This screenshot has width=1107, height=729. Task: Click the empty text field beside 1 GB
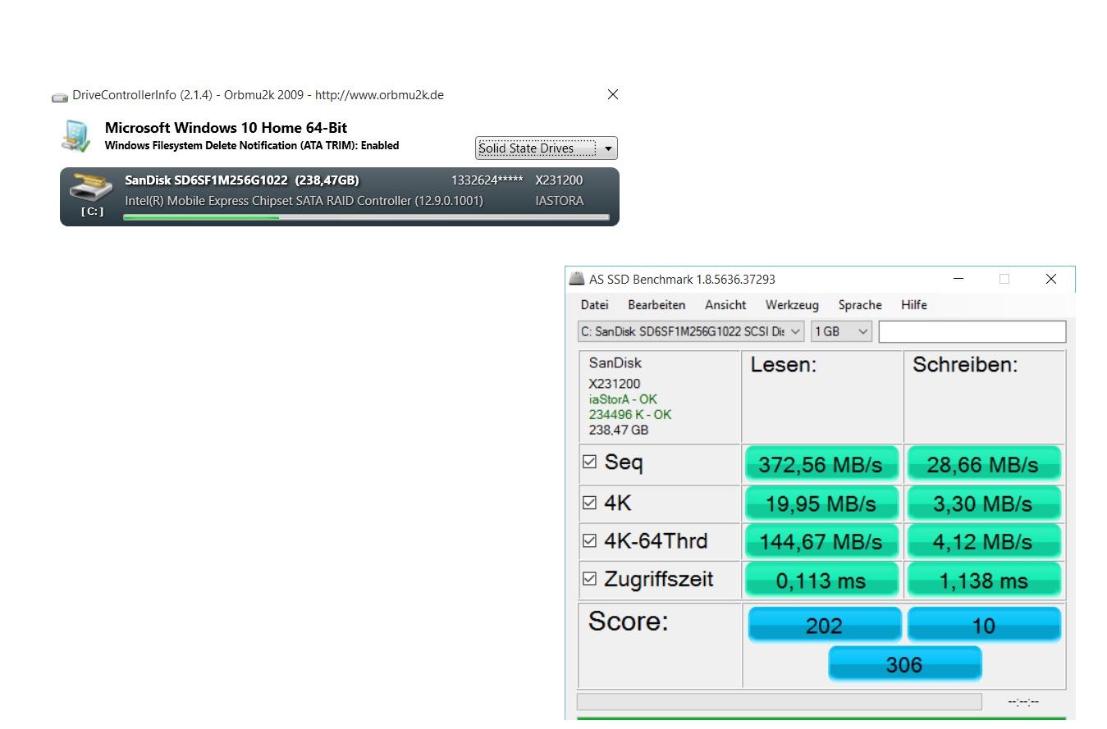point(972,331)
